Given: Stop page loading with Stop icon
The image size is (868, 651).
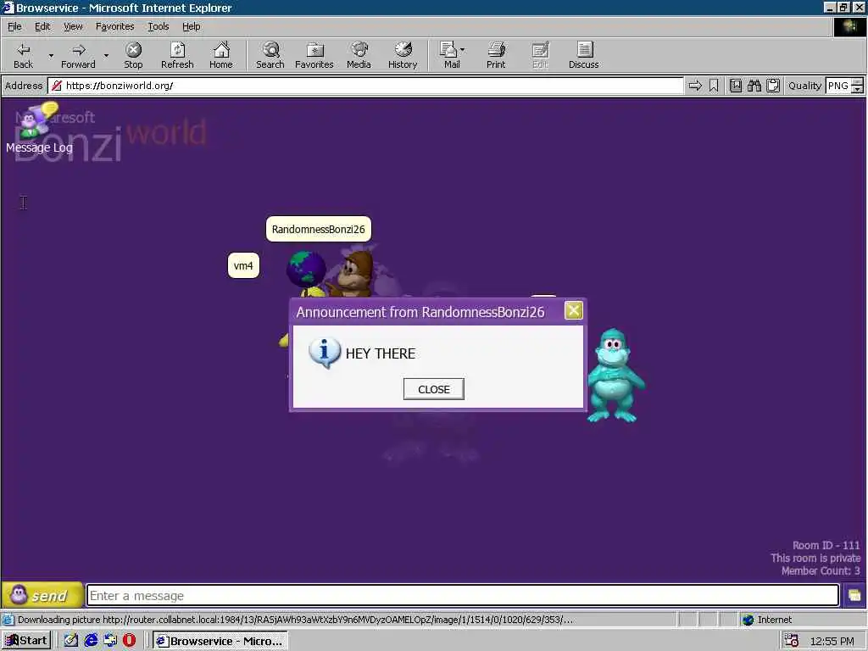Looking at the screenshot, I should coord(133,55).
